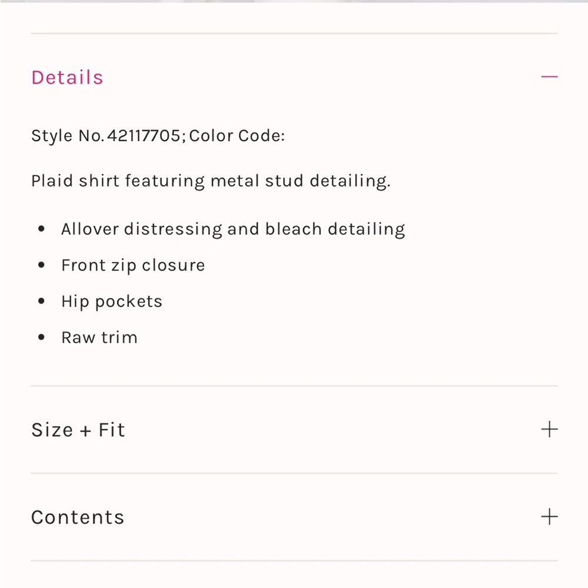
Task: Open the Size + Fit heading
Action: point(78,430)
